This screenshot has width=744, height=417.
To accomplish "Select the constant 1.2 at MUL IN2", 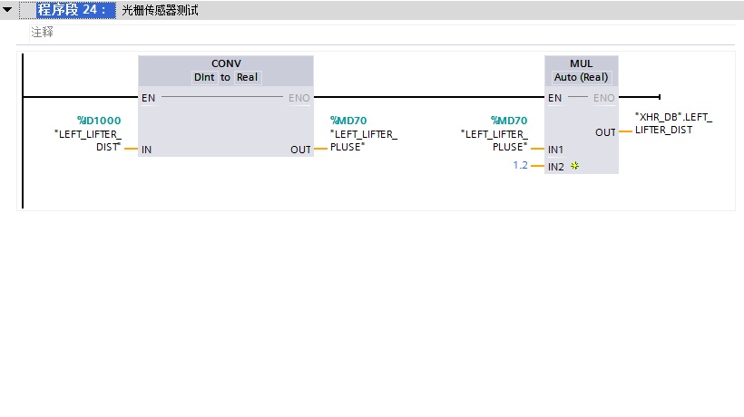I will click(520, 165).
